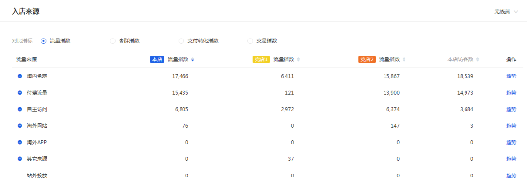Open 趋势 link for 其它来源
The image size is (527, 194).
511,159
